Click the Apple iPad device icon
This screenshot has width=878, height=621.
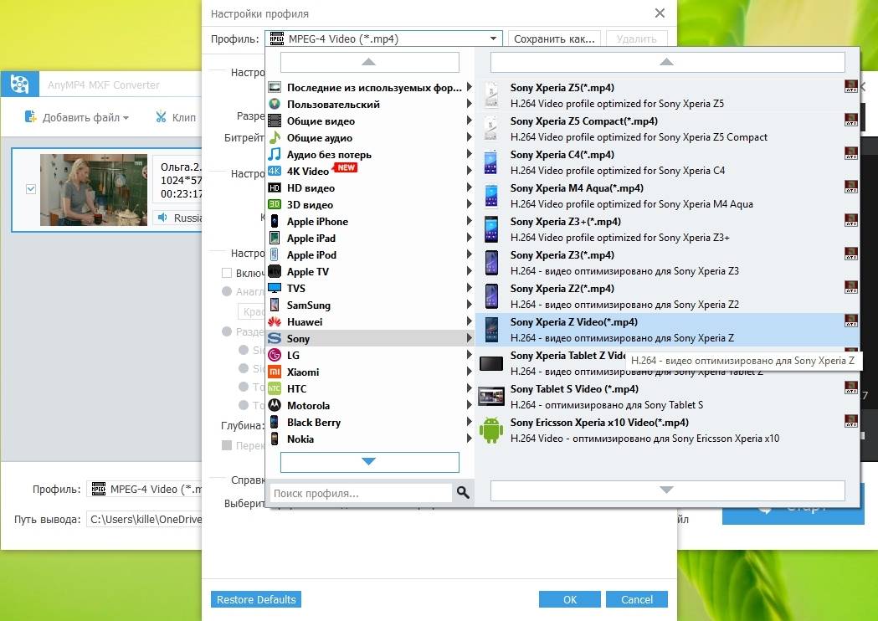click(x=275, y=238)
